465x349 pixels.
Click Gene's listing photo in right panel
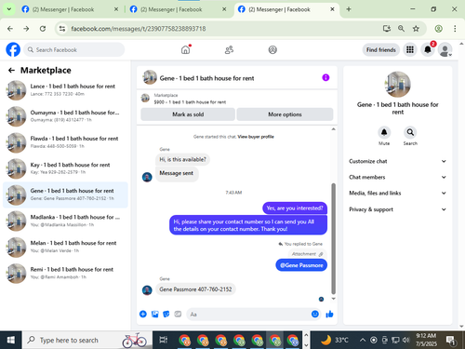pyautogui.click(x=398, y=85)
